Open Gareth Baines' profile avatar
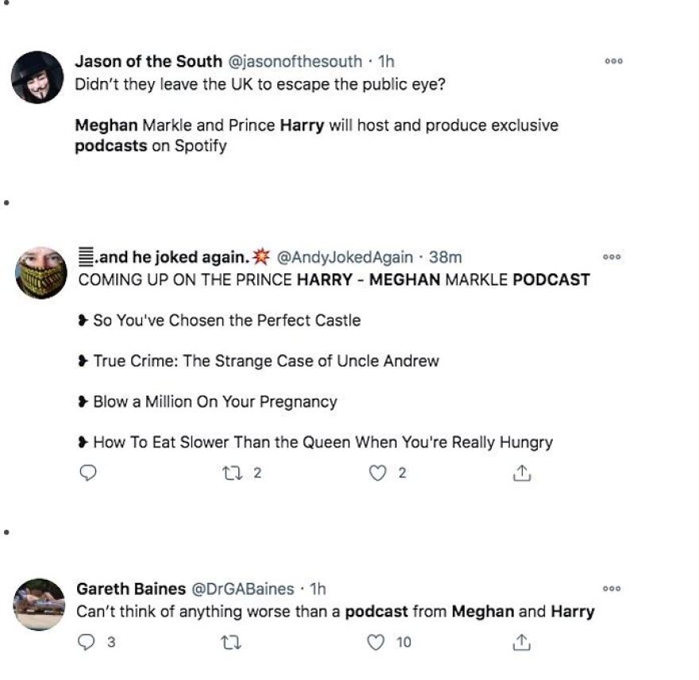 40,605
